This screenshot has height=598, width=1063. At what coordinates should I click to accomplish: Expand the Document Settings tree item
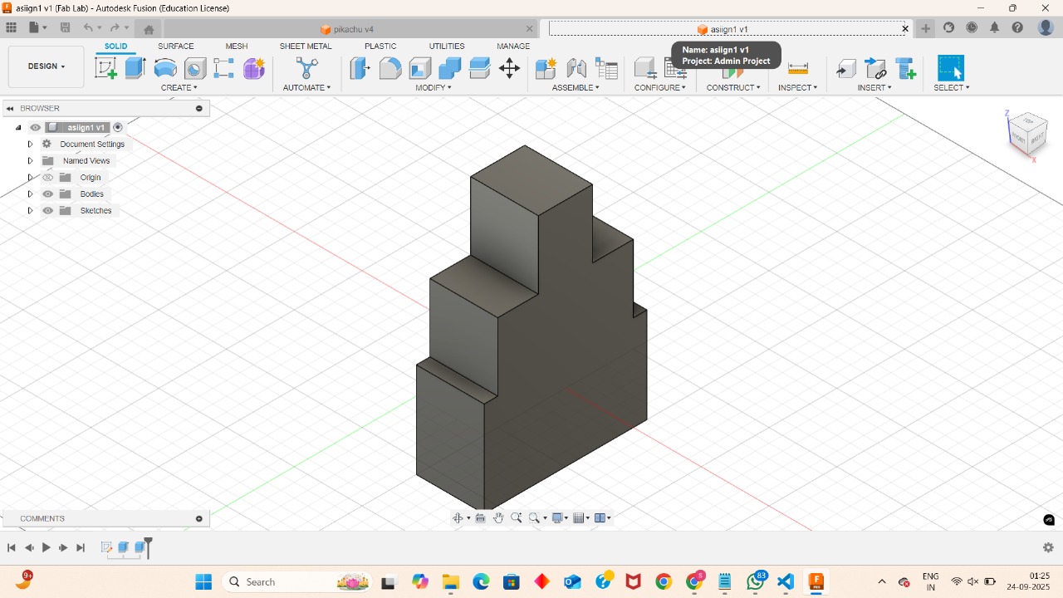click(x=30, y=144)
